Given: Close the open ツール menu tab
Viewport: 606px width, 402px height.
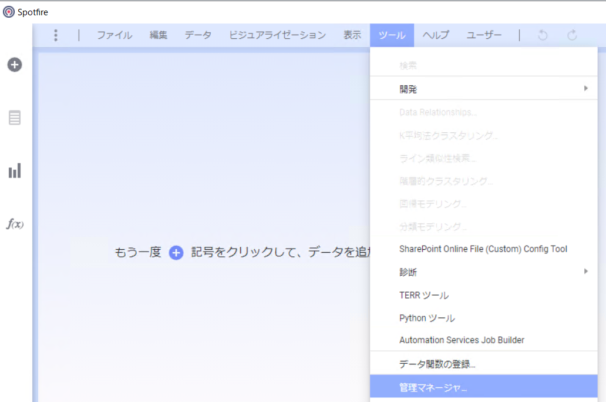Looking at the screenshot, I should [x=392, y=35].
